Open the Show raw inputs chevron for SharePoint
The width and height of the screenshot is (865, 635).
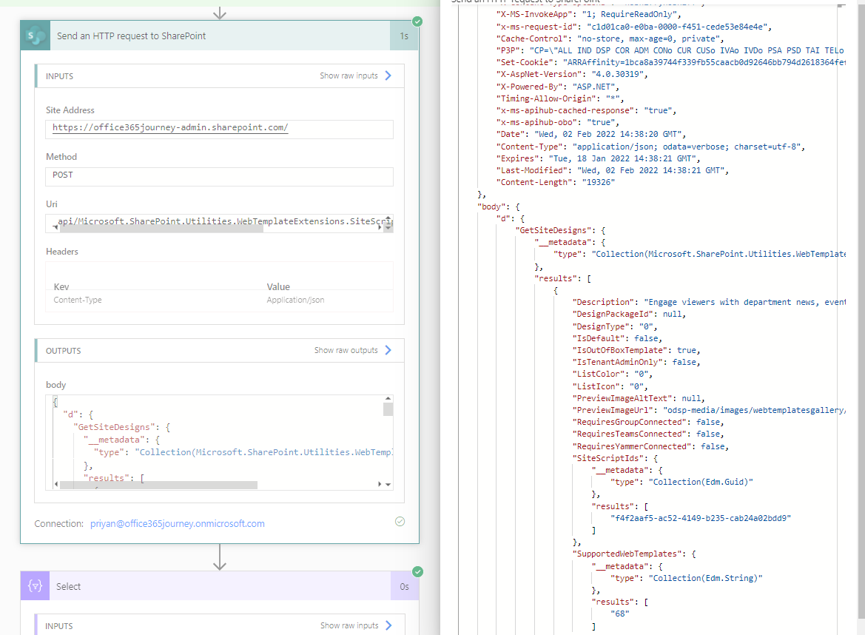pos(388,75)
